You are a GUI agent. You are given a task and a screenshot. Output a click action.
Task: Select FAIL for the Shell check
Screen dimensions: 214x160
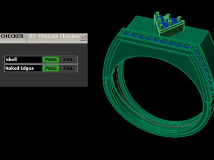tap(68, 60)
